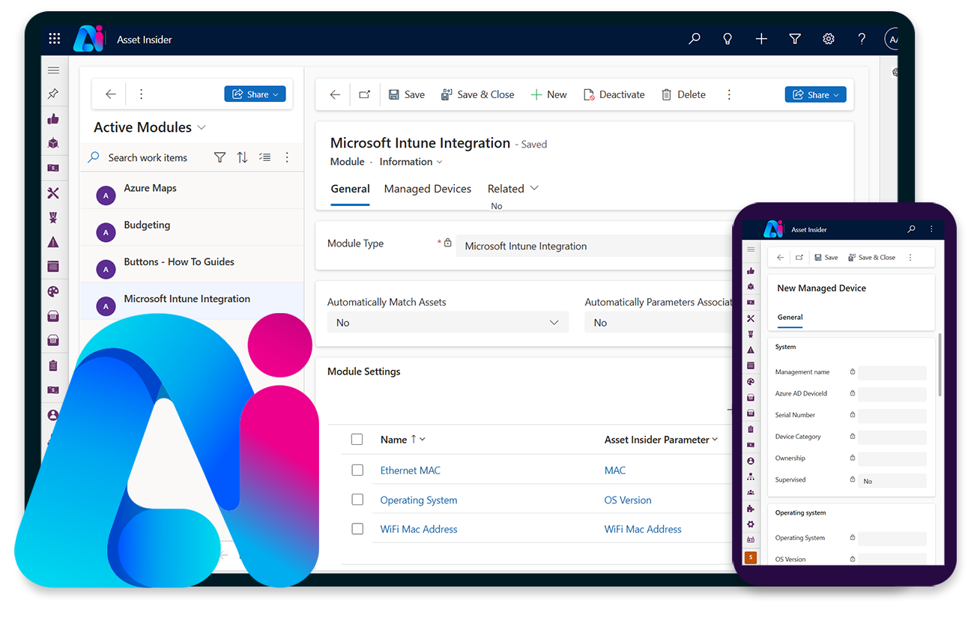Click the Supervised field showing No

tap(892, 481)
